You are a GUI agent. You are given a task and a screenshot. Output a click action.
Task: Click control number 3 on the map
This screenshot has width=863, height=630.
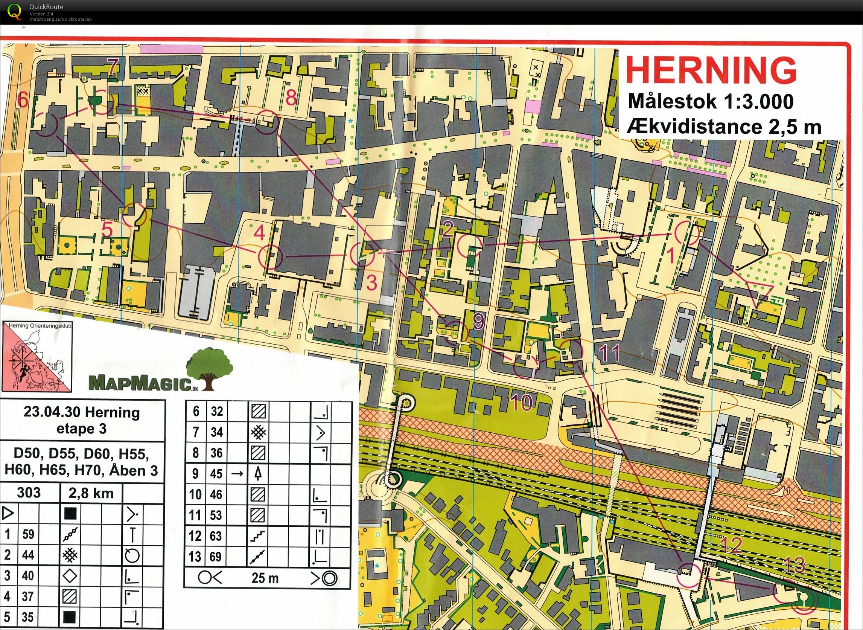[371, 282]
